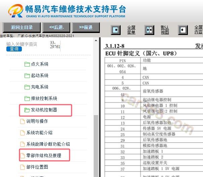Click the 模拟传感器地 table cell
This screenshot has width=203, height=177.
point(155,145)
